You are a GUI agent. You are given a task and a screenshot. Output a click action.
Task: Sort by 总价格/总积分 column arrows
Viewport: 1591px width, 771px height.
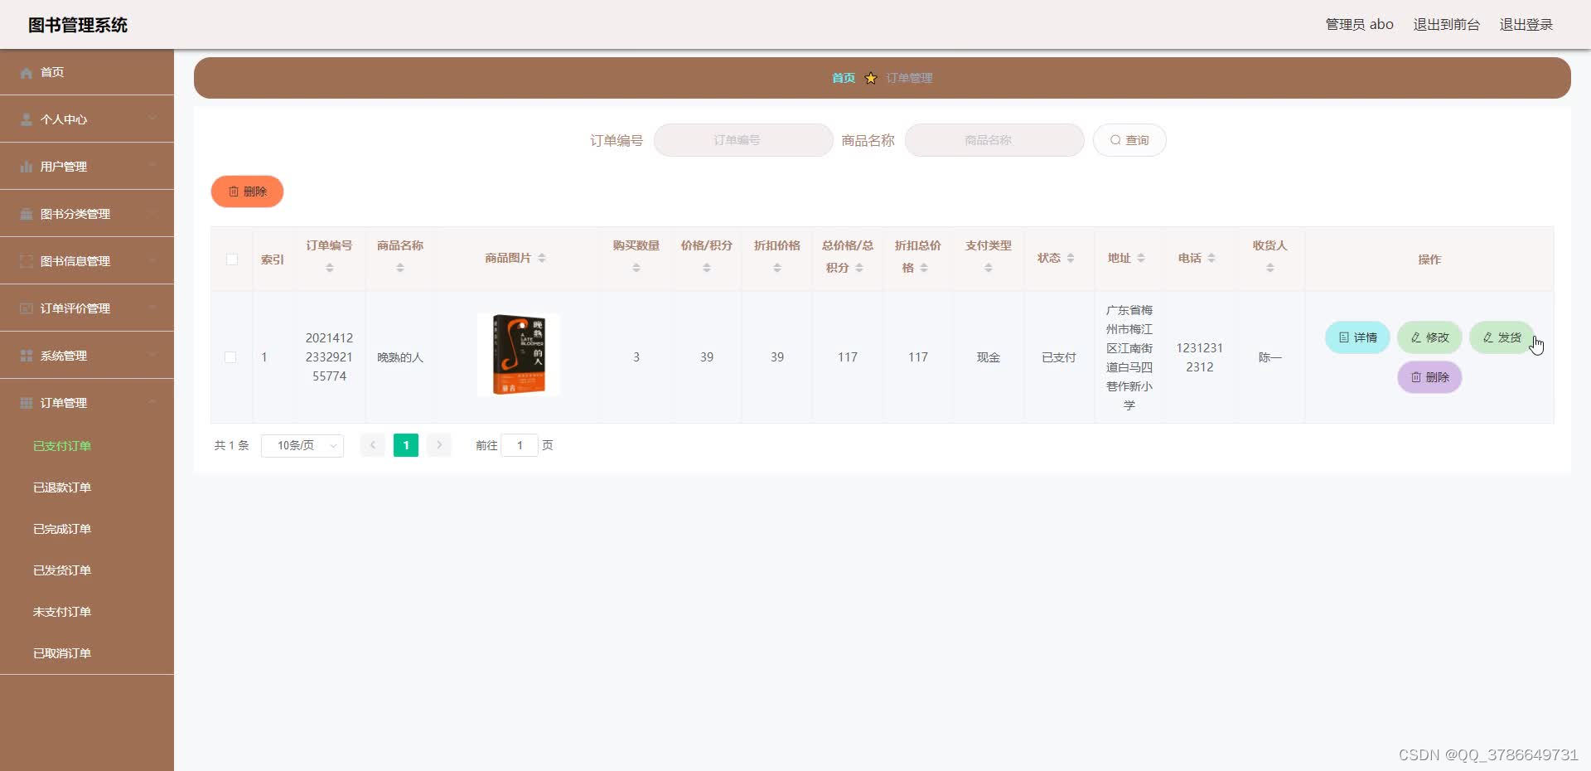tap(859, 268)
